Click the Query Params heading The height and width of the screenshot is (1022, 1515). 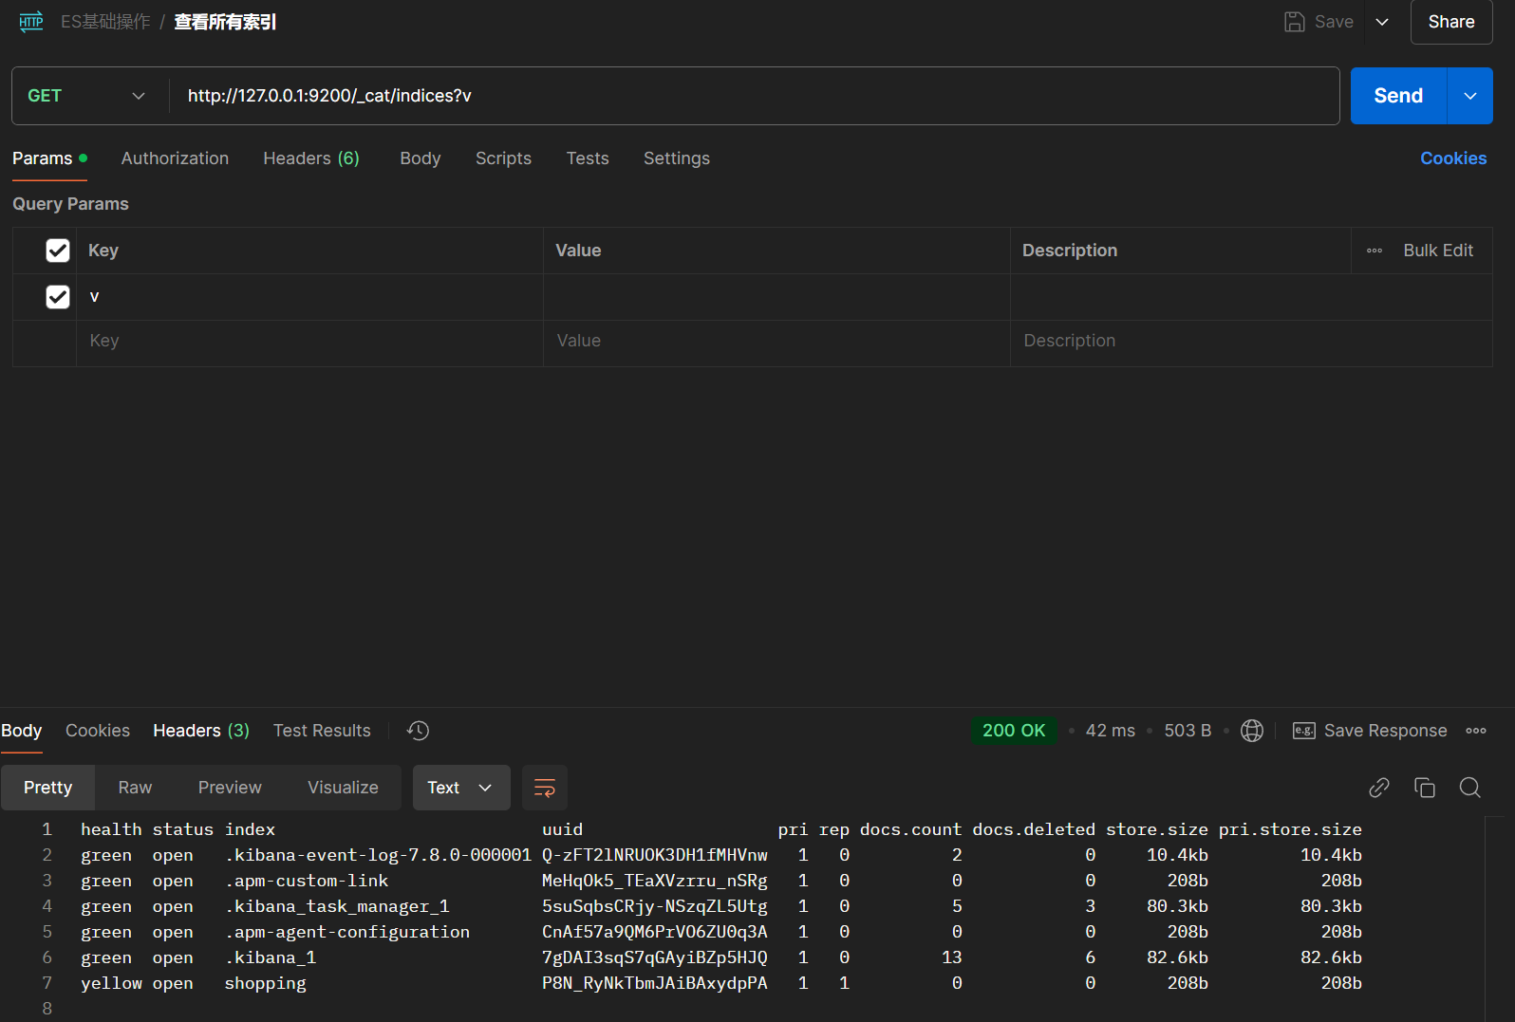tap(70, 204)
